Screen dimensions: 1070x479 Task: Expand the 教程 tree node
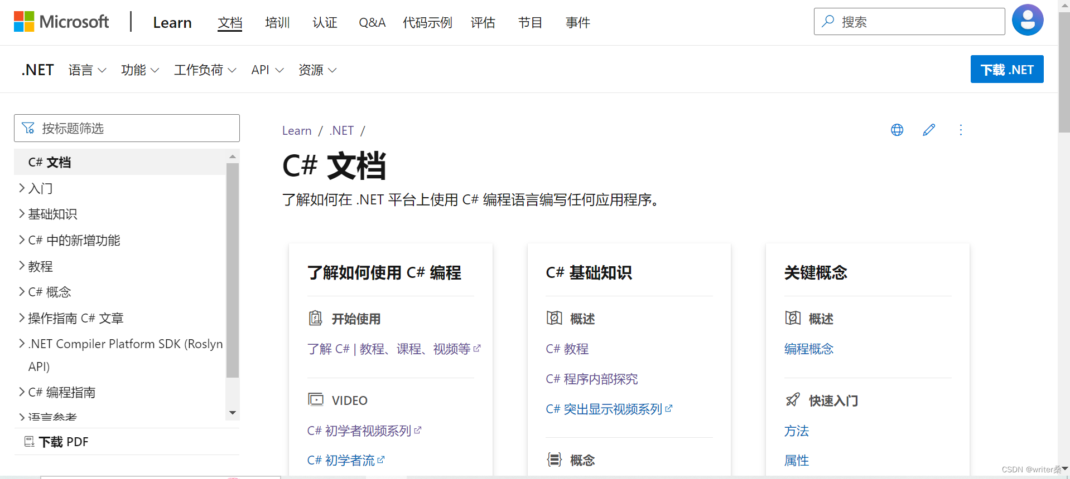[x=22, y=266]
